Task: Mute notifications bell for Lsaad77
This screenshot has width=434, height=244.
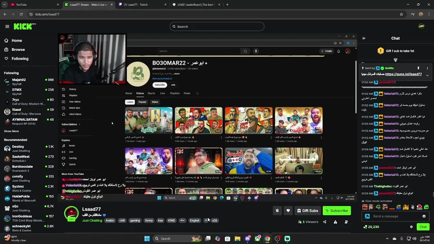Action: tap(277, 211)
